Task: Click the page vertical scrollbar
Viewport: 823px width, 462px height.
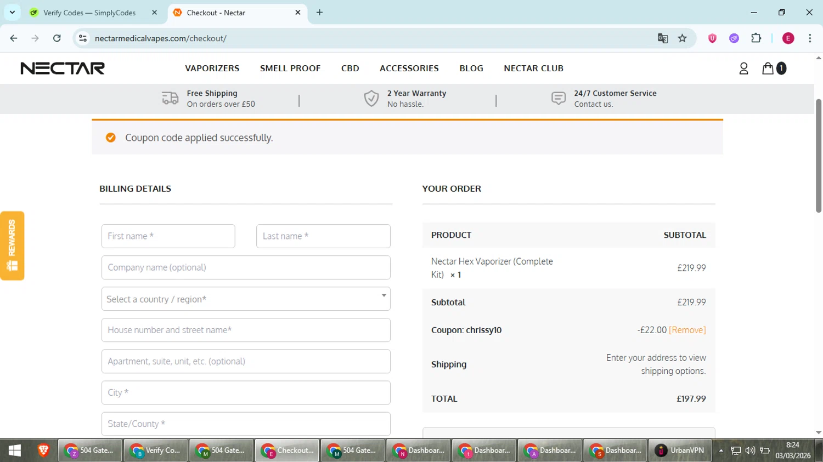Action: coord(819,156)
